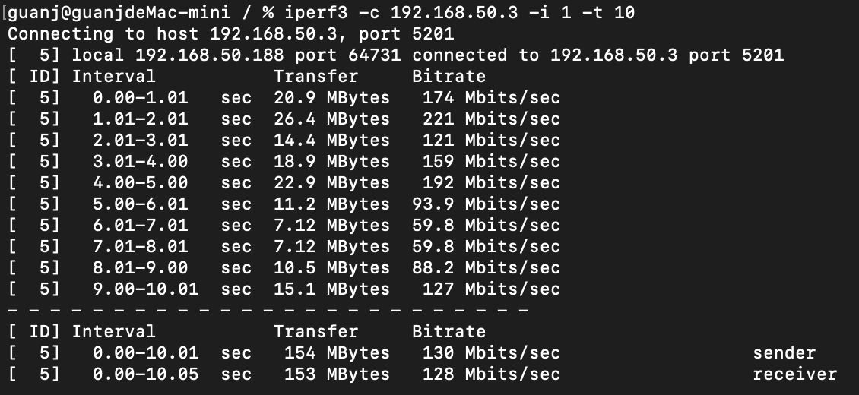The width and height of the screenshot is (859, 395).
Task: Click the "receiver" label in the summary
Action: click(794, 374)
